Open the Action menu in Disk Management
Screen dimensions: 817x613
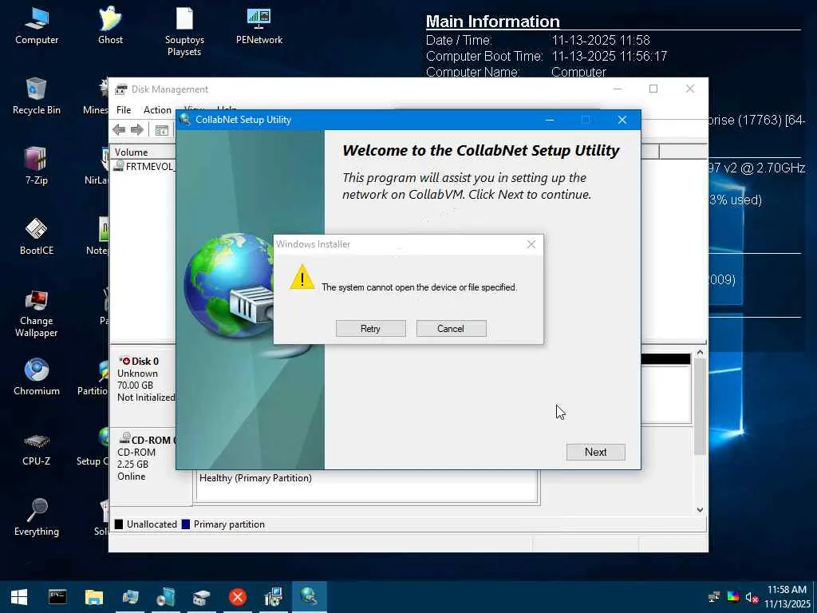click(157, 110)
